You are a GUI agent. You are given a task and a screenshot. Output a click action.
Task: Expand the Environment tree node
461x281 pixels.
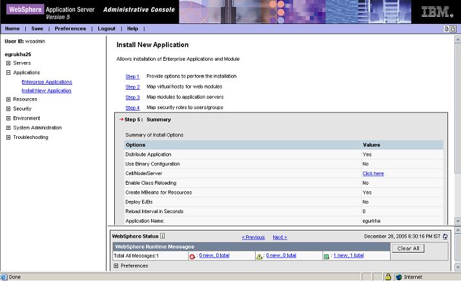[8, 118]
